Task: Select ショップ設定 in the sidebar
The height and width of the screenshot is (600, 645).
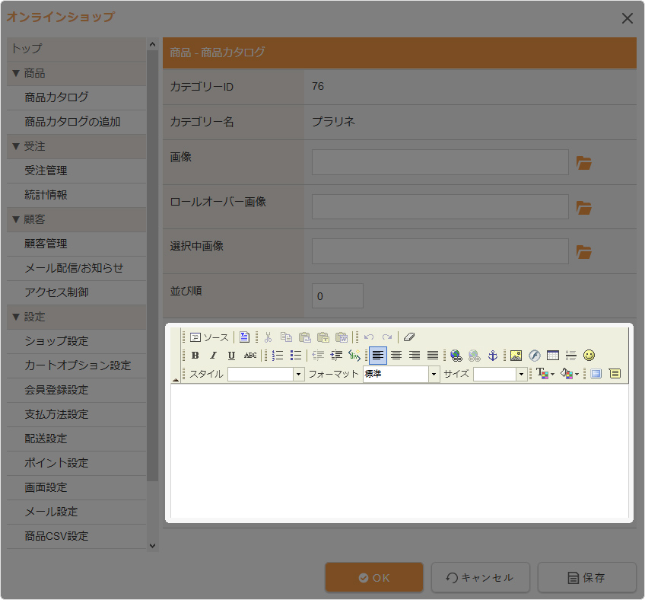Action: [x=56, y=341]
